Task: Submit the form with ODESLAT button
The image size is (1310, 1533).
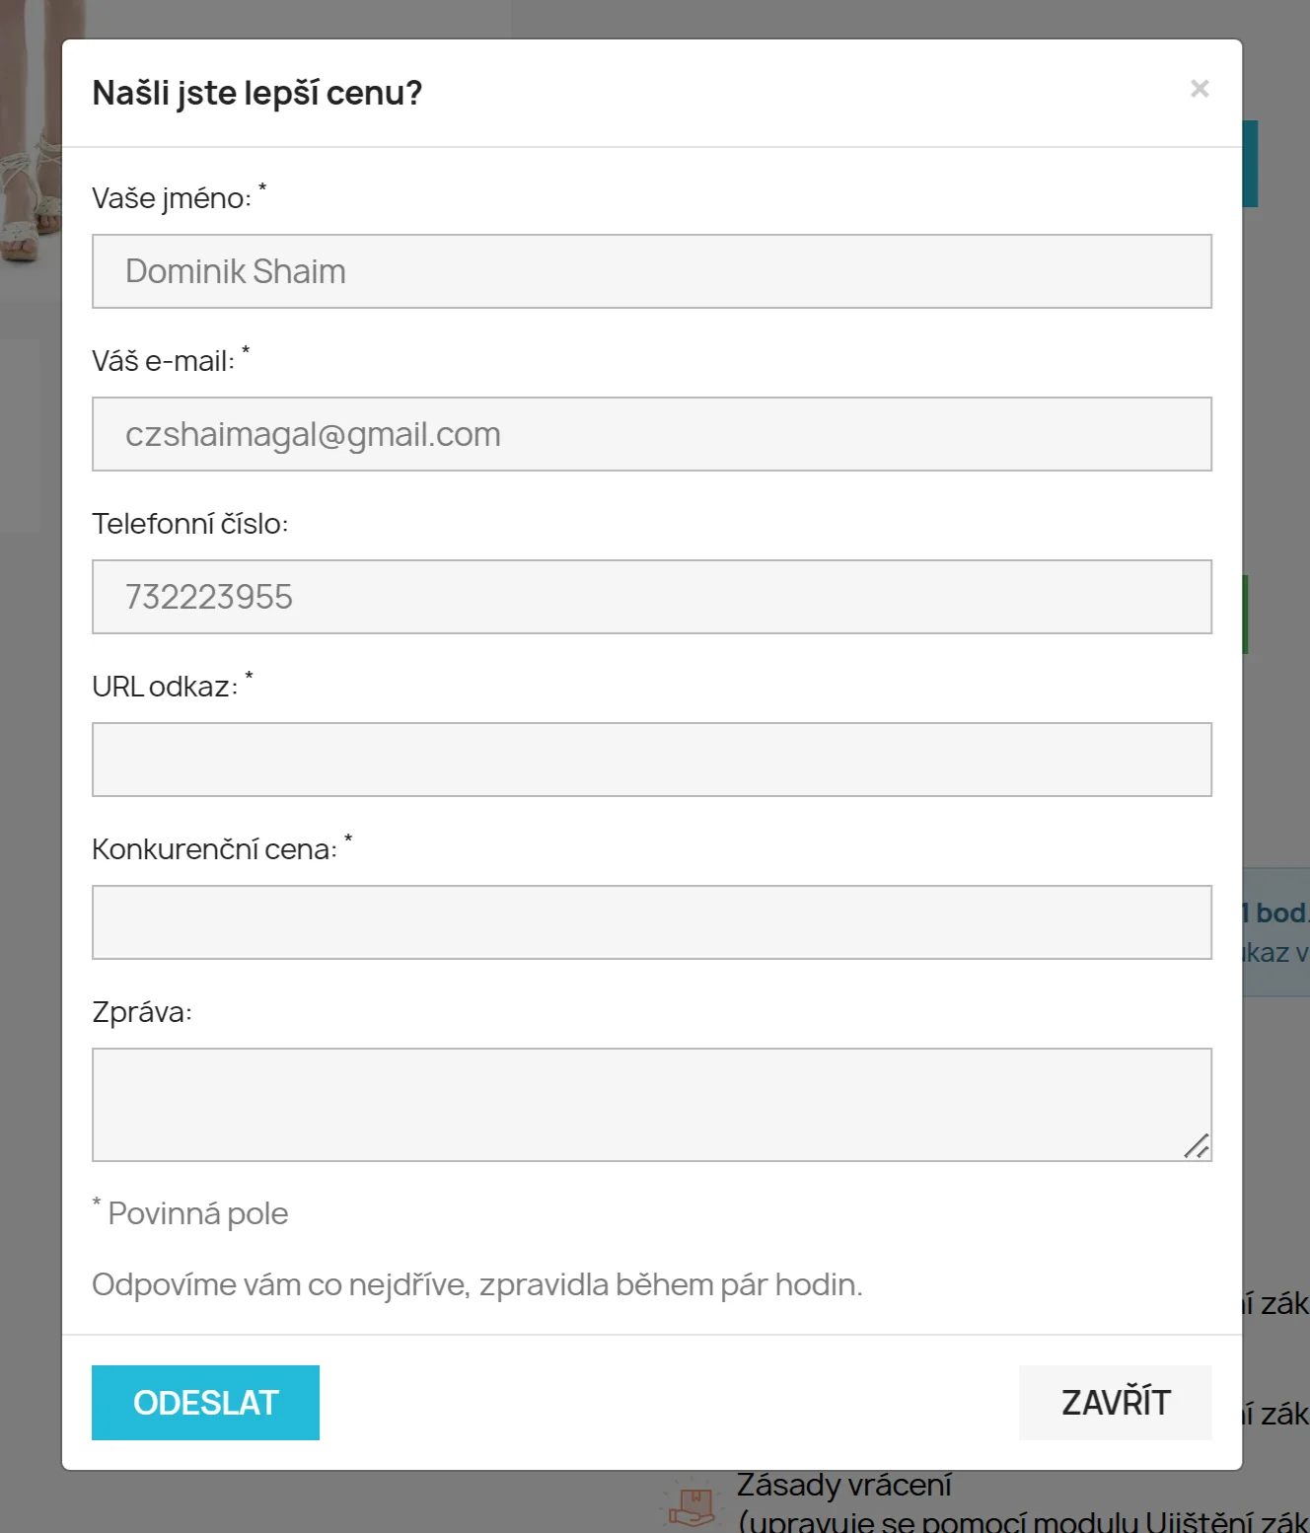Action: point(205,1402)
